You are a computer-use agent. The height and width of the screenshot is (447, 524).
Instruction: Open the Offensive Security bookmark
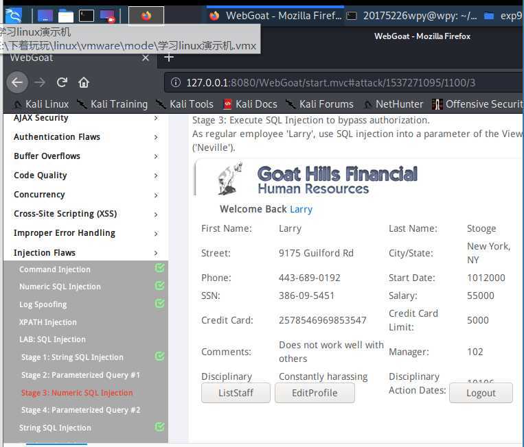[478, 104]
